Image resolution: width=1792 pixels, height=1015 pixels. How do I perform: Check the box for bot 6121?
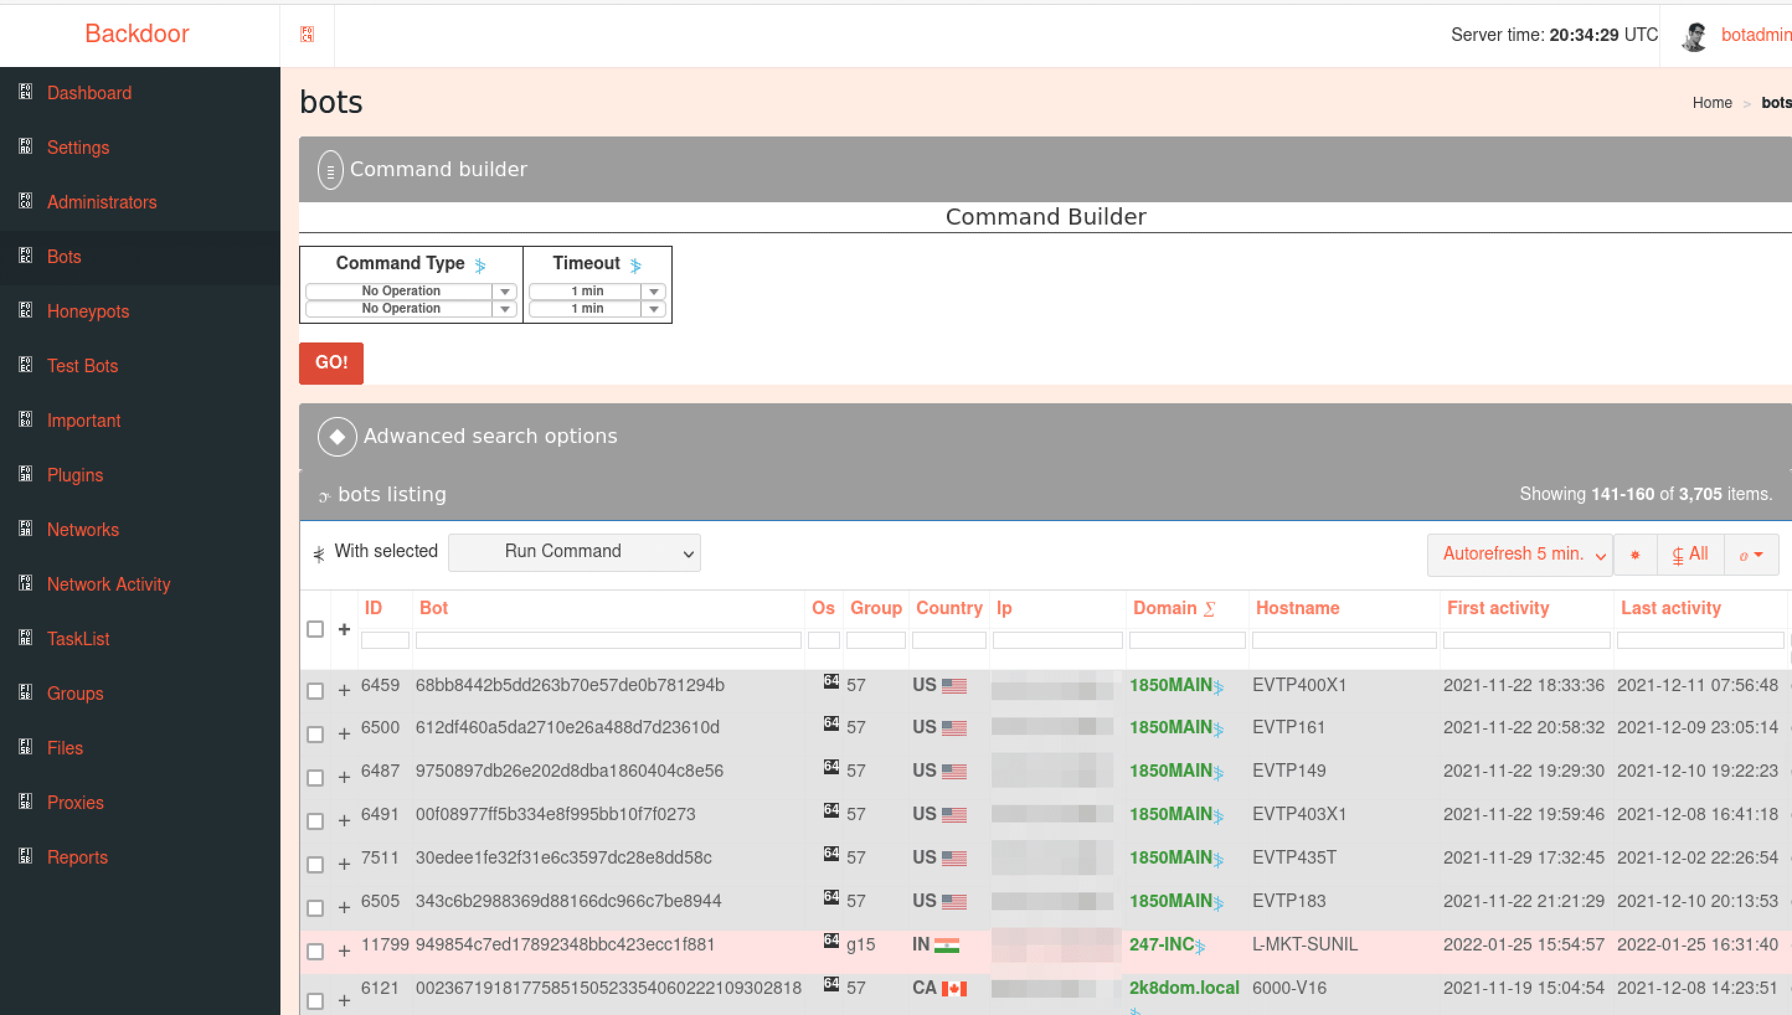click(315, 1001)
